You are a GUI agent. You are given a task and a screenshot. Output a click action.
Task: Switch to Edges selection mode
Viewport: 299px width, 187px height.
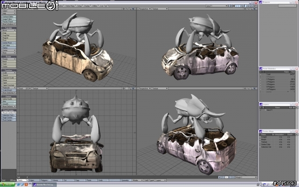[x=34, y=180]
